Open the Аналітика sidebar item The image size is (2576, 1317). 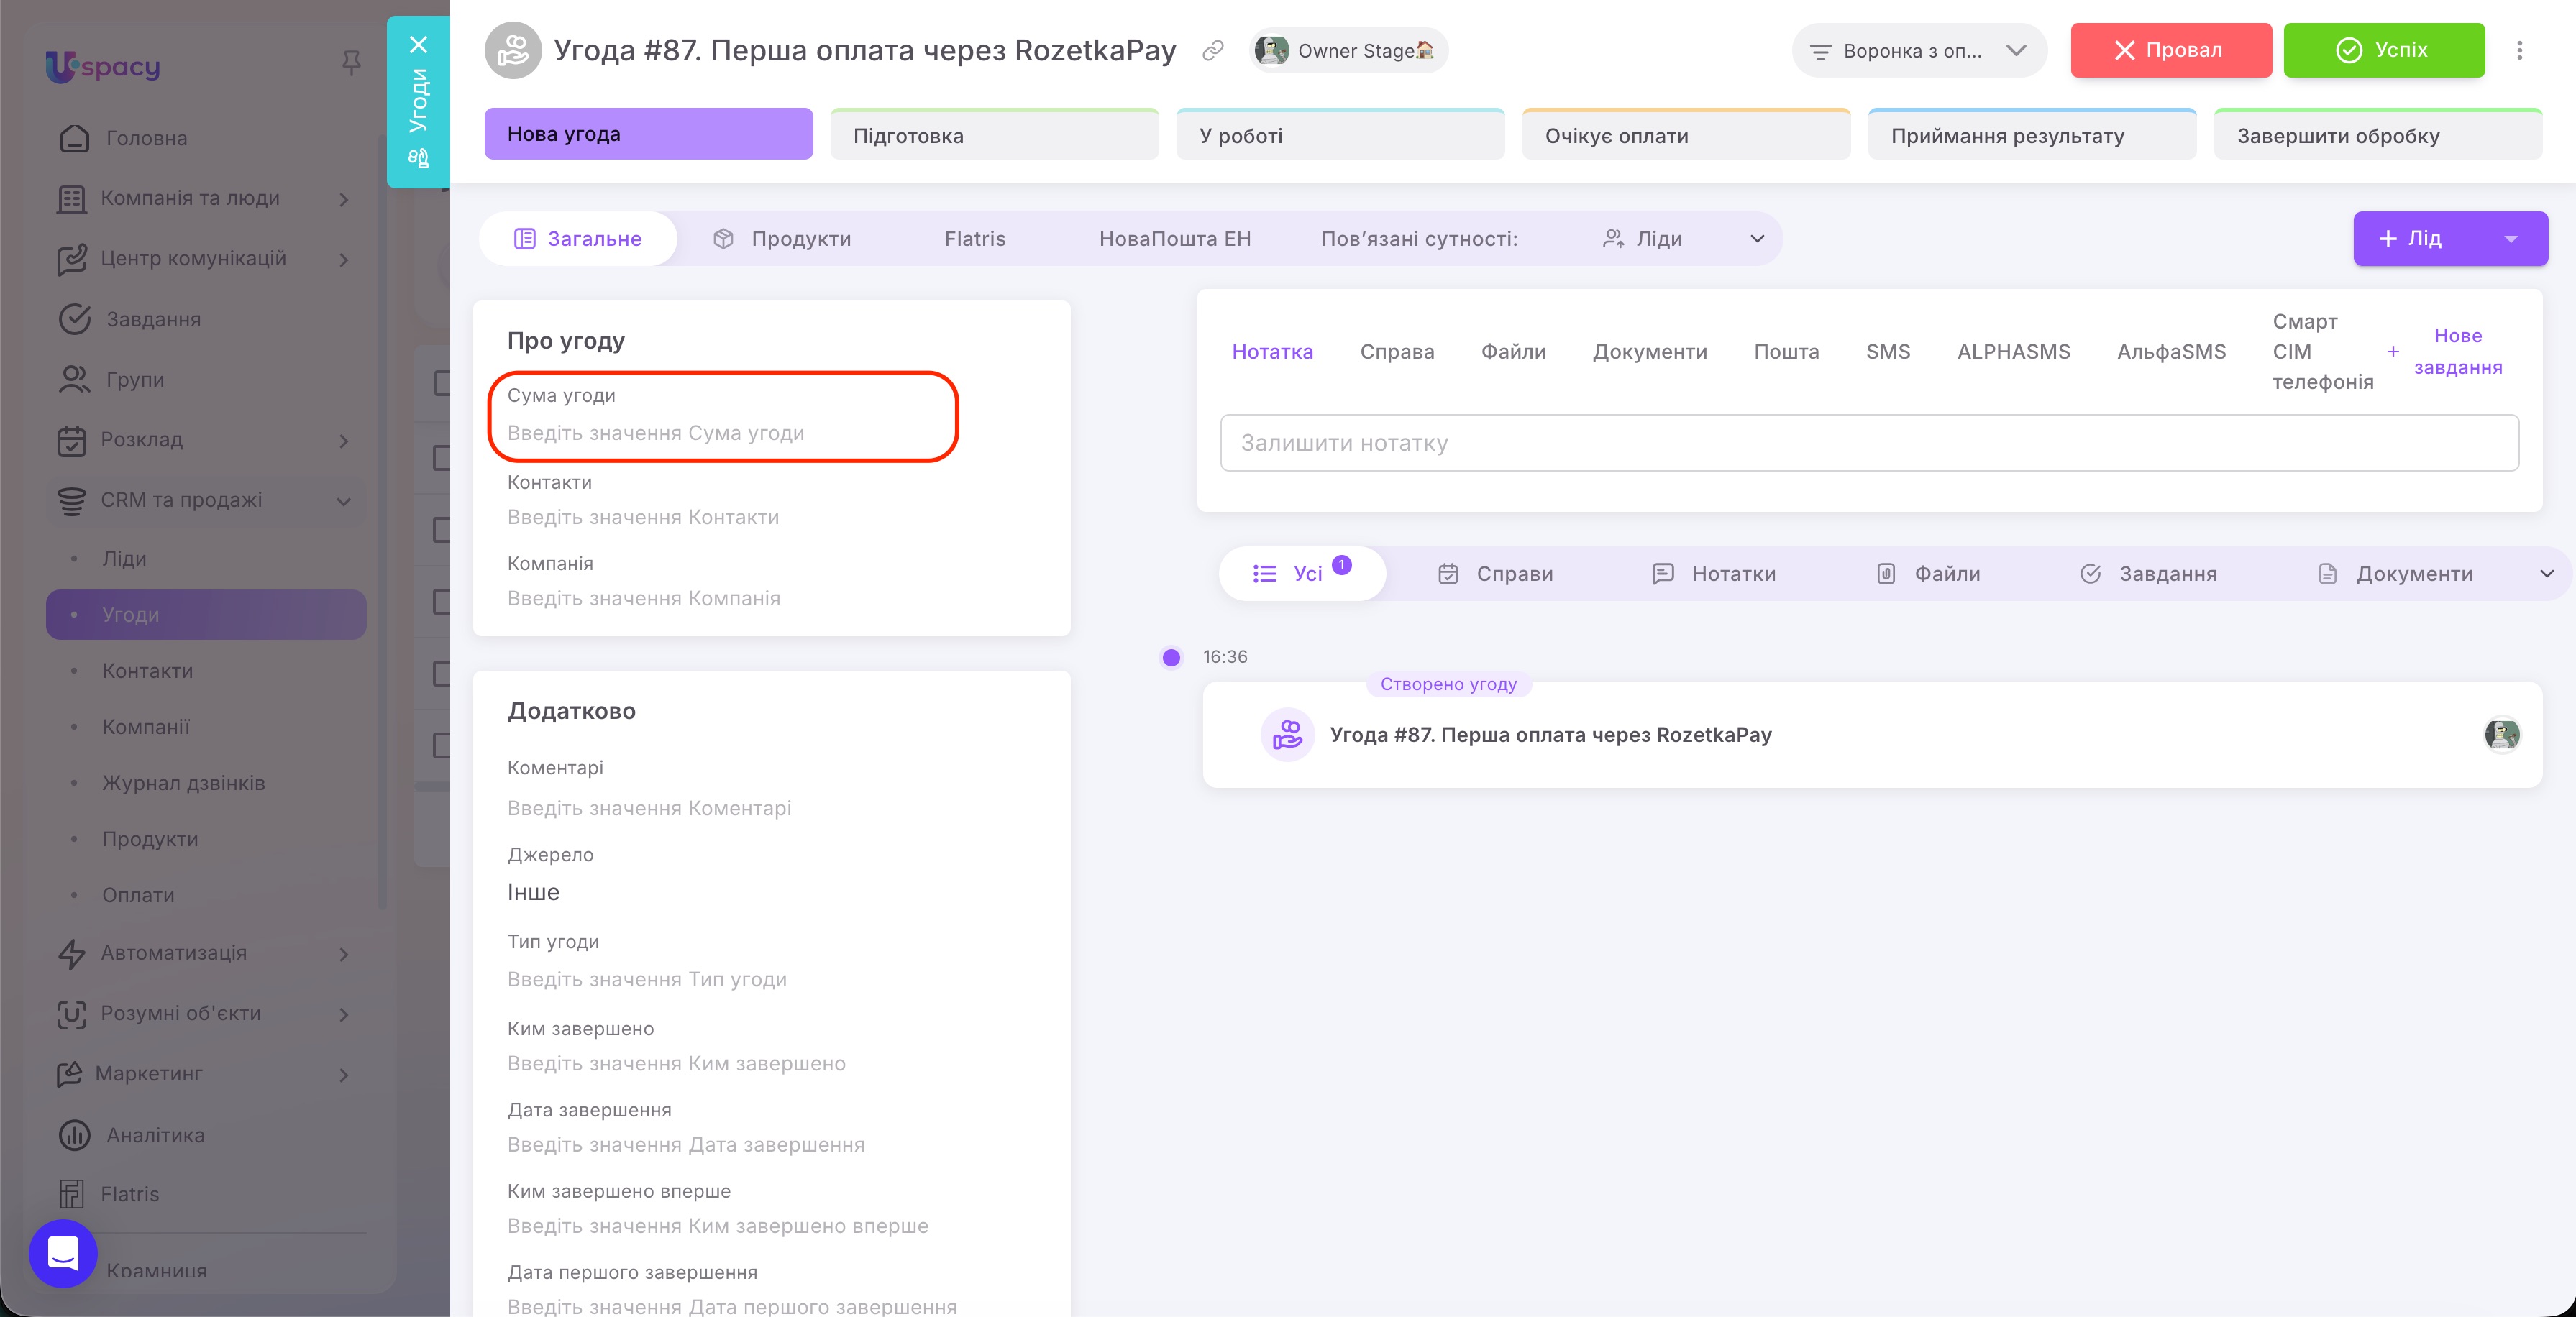click(156, 1135)
